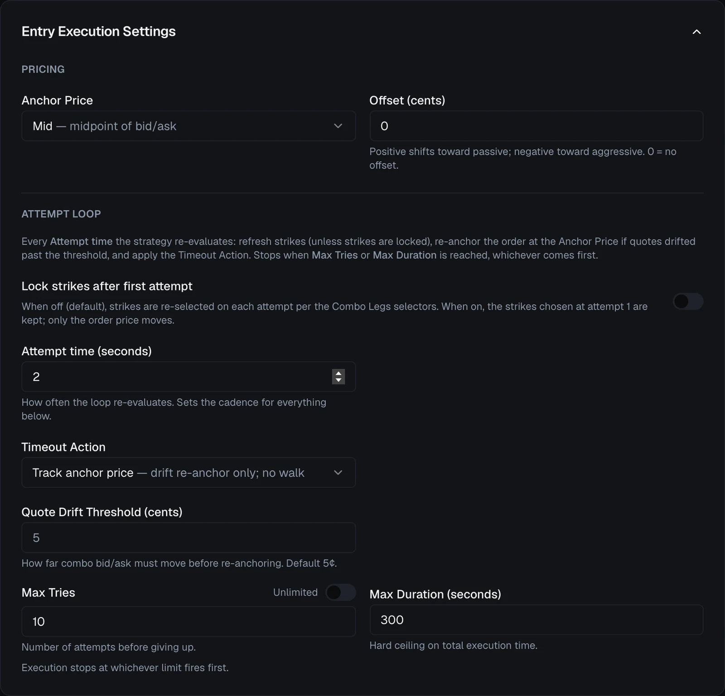725x696 pixels.
Task: Decrease Attempt time with down arrow
Action: click(338, 380)
